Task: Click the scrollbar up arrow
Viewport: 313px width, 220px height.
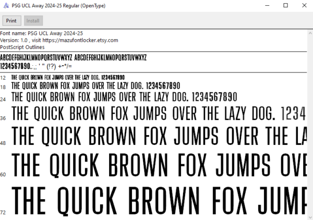Action: point(310,33)
